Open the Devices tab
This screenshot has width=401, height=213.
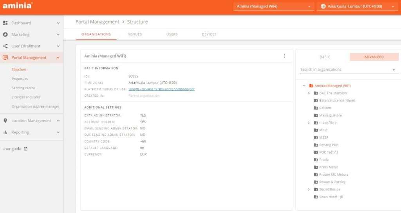[x=209, y=34]
